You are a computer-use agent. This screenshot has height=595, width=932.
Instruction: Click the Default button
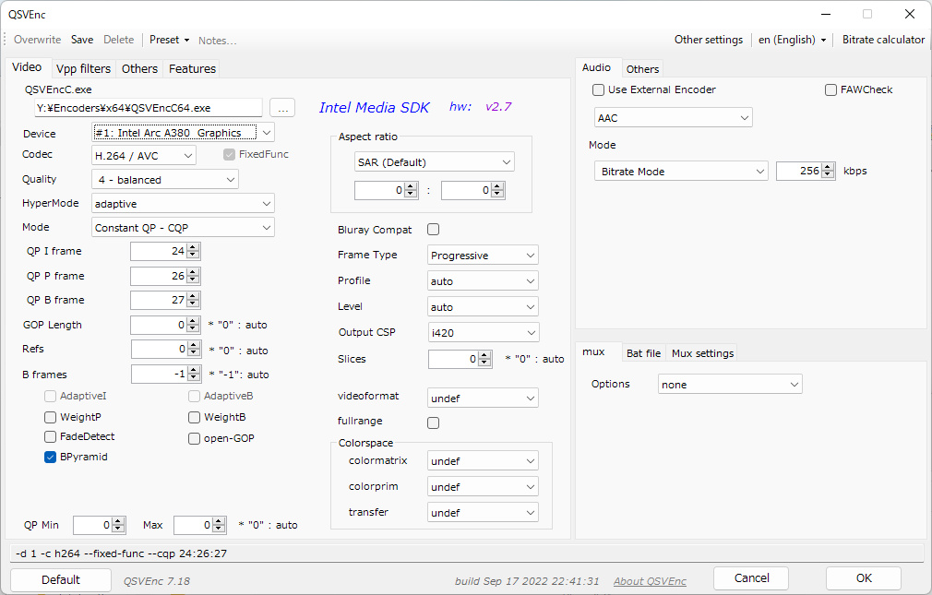click(61, 580)
